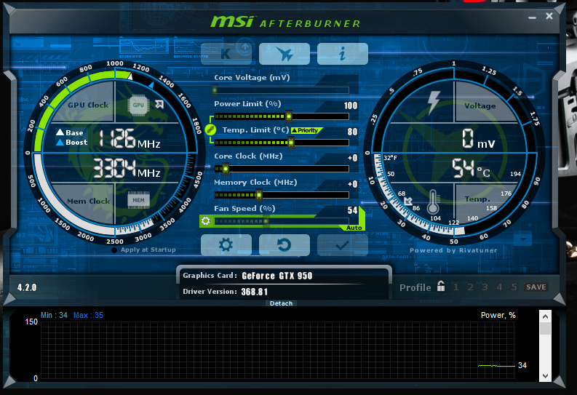Click the power usage graph area
This screenshot has height=395, width=577.
tap(278, 351)
